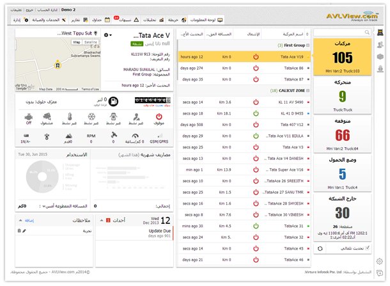Viewport: 390px width, 286px height.
Task: Click the vehicle search input field
Action: coord(350,31)
